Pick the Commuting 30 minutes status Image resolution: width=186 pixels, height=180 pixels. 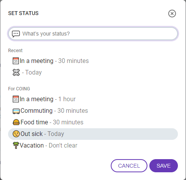(93, 111)
